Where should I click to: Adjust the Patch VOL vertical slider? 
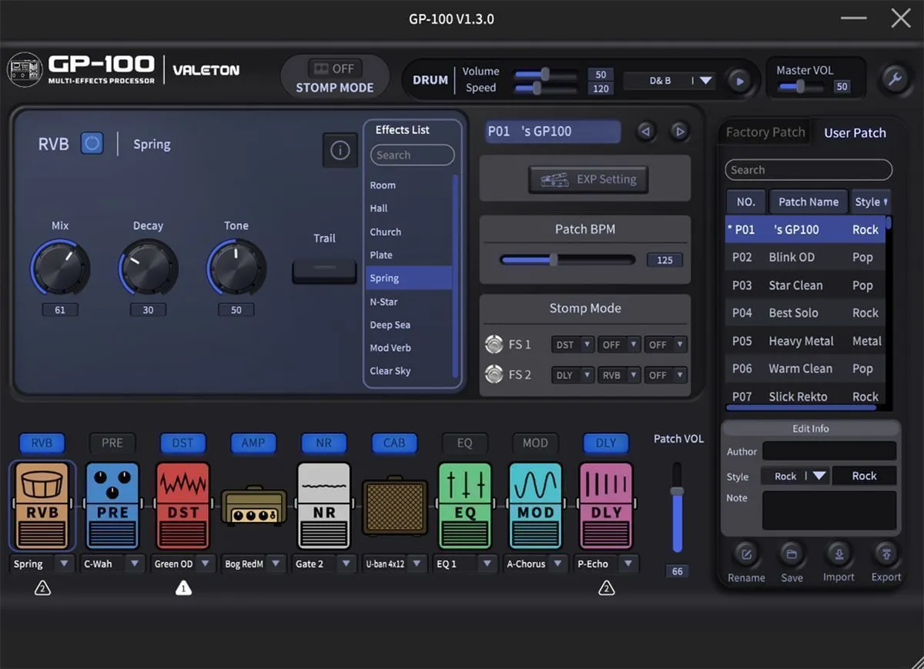677,507
